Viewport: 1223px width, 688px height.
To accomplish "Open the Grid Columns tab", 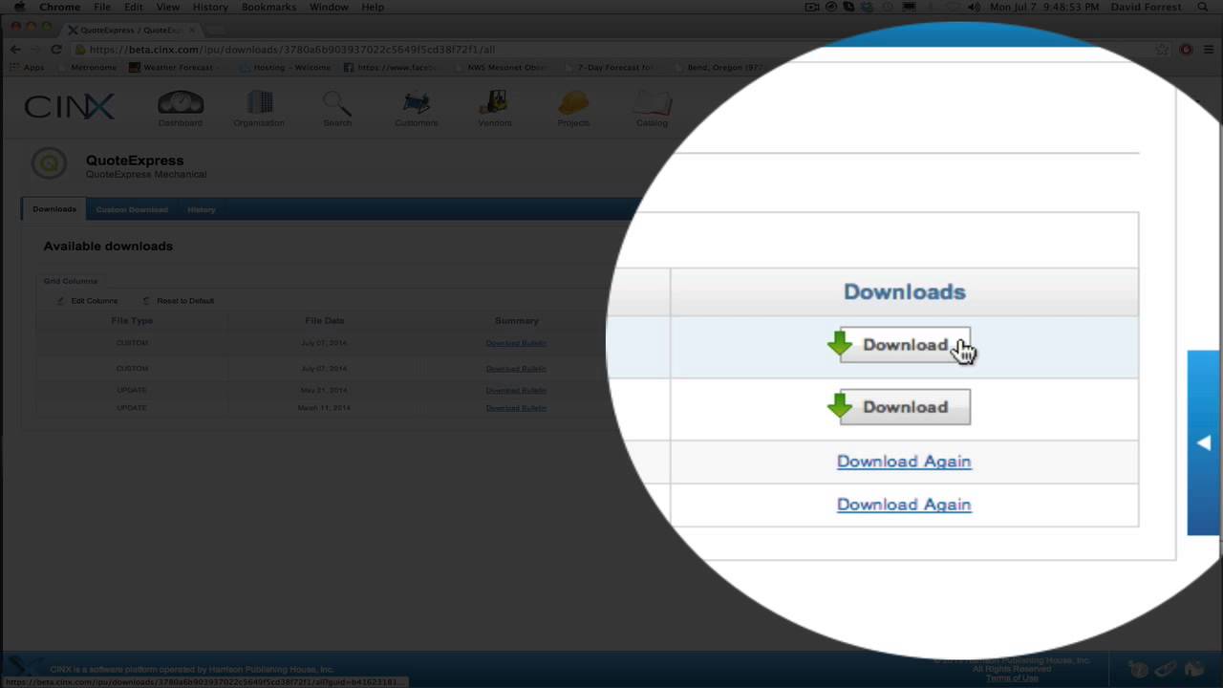I will (x=71, y=281).
